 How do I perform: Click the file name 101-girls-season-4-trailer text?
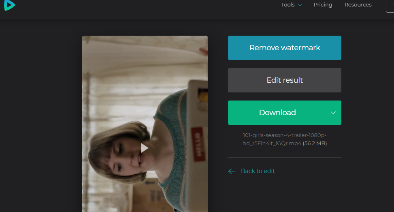284,139
